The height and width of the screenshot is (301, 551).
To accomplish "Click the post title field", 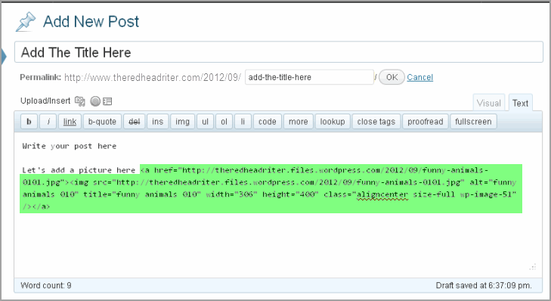I will point(279,52).
